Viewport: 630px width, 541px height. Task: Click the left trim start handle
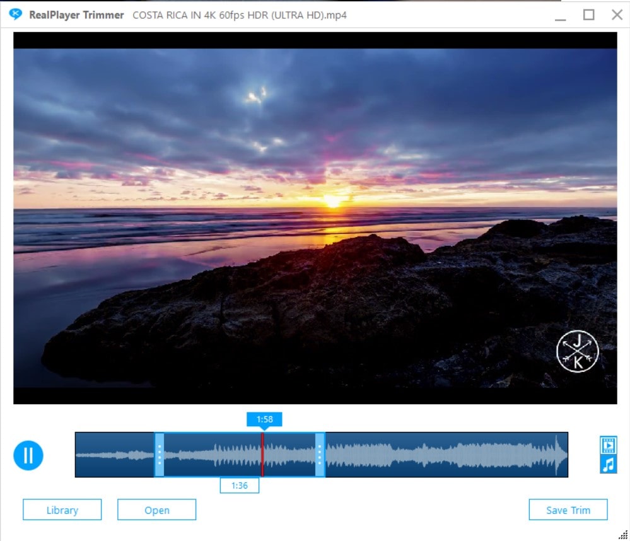click(160, 455)
